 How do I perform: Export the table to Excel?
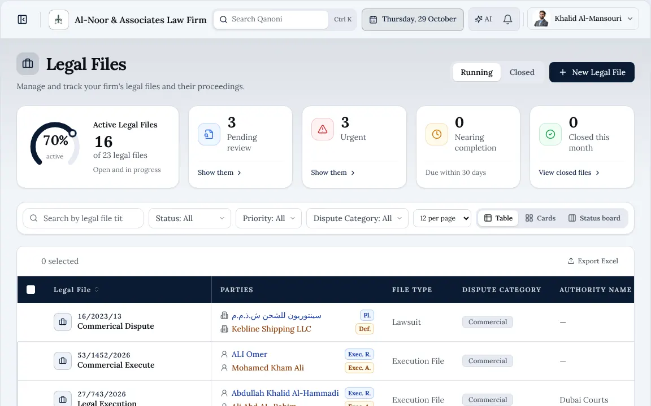[x=593, y=261]
